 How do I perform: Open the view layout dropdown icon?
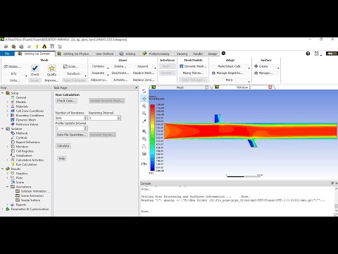(144, 164)
